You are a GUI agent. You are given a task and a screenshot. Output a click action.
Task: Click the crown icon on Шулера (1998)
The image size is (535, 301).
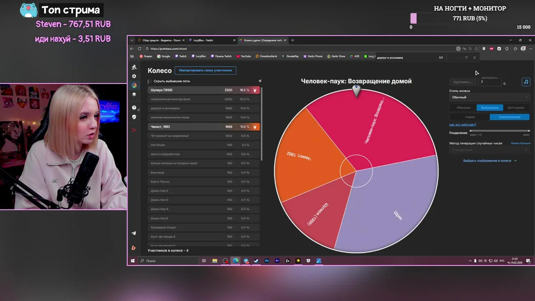255,90
